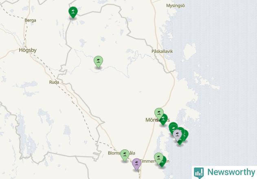Screen dimensions: 257x179
Task: Click the Ruda place label
Action: coord(54,82)
